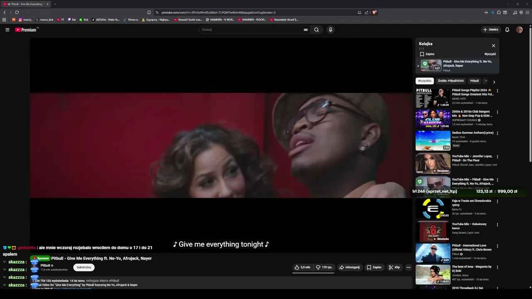Image resolution: width=532 pixels, height=299 pixels.
Task: Save the queue with Zapisz in Kolejka
Action: (x=427, y=54)
